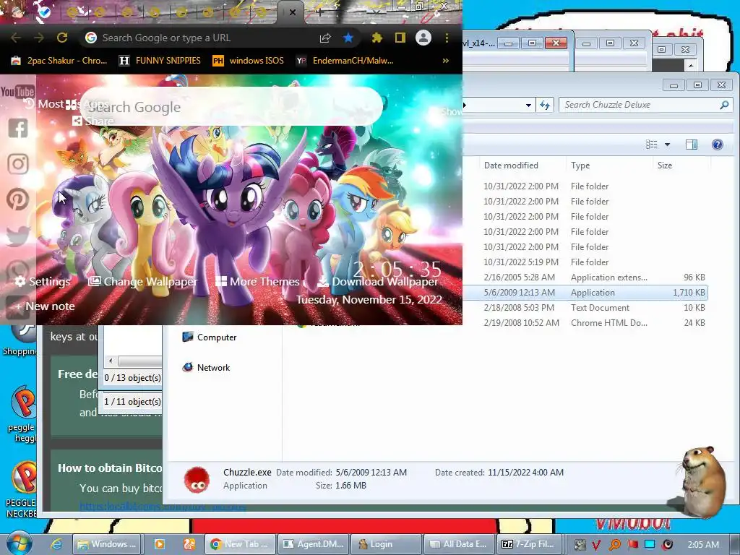Open the Explorer address bar dropdown
The height and width of the screenshot is (555, 740).
tap(528, 106)
